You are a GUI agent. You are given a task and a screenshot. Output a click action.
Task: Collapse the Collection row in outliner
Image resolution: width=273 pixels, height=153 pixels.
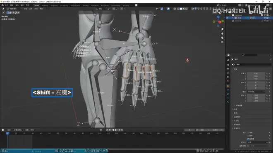click(230, 15)
